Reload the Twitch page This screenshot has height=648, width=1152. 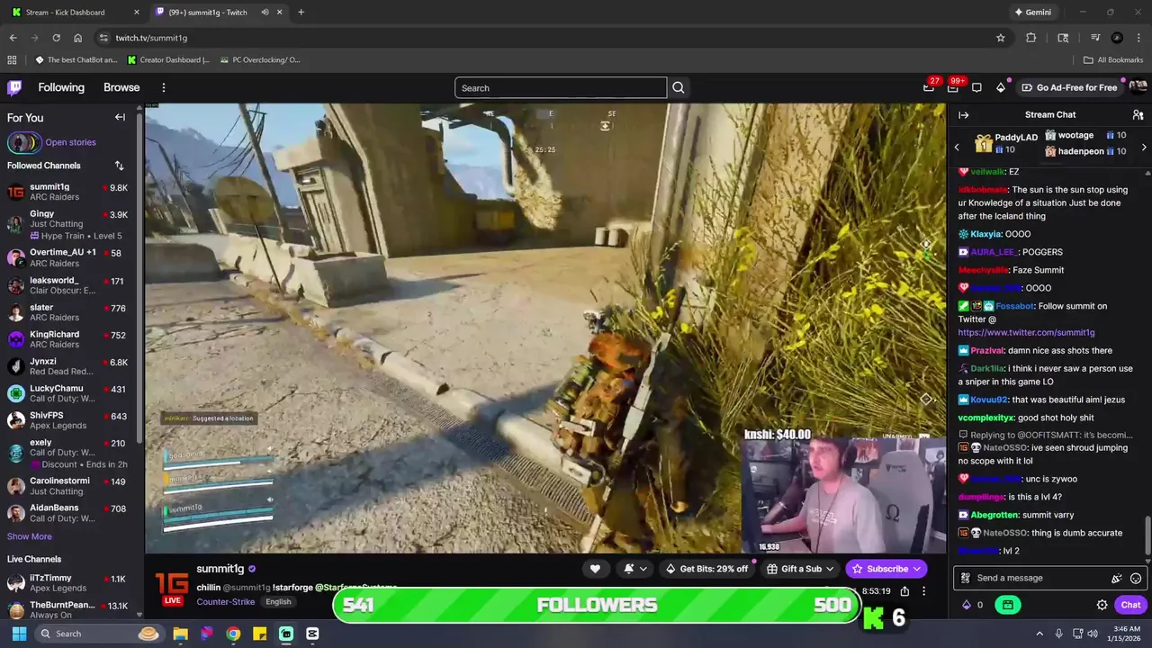[56, 38]
